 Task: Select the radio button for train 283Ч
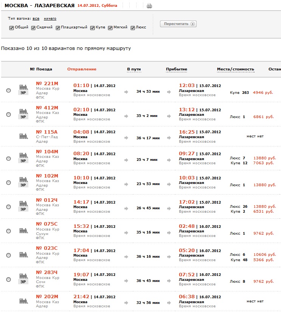[8, 279]
